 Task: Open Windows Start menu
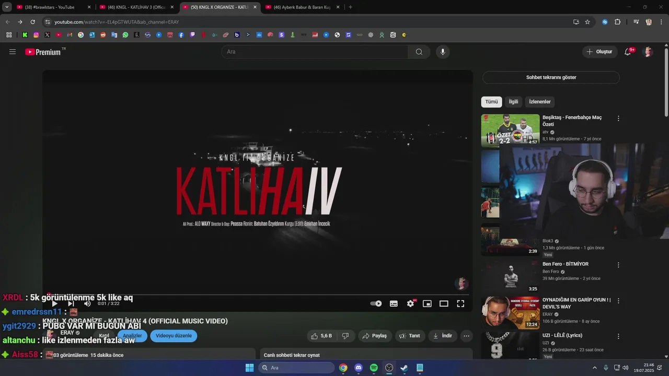249,368
